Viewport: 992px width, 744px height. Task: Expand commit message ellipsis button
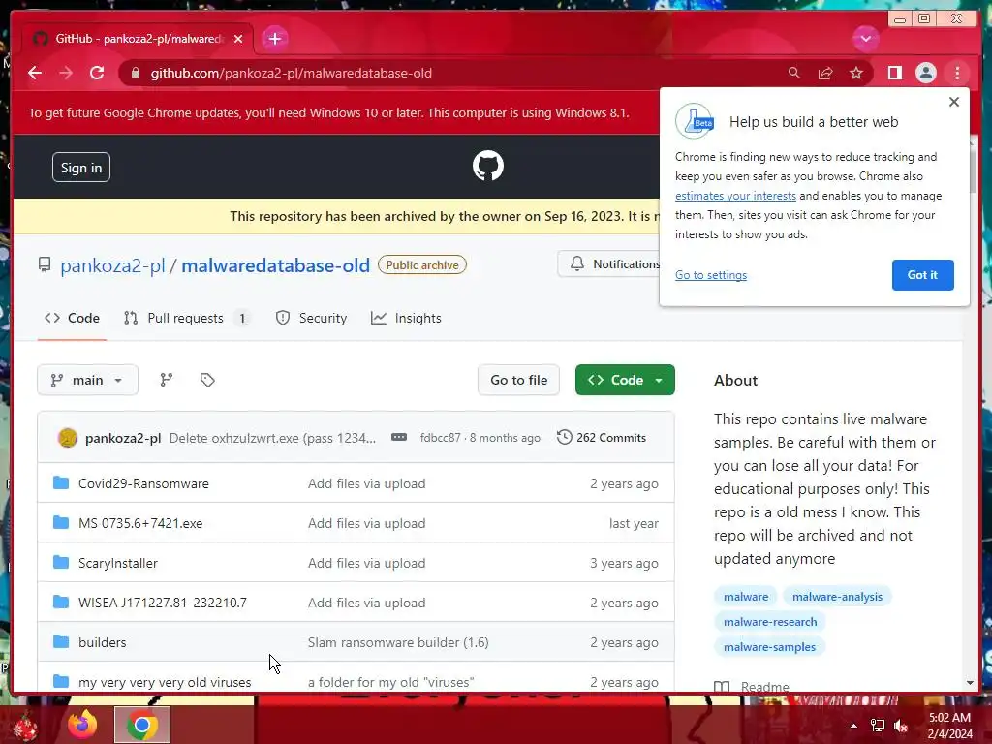398,437
